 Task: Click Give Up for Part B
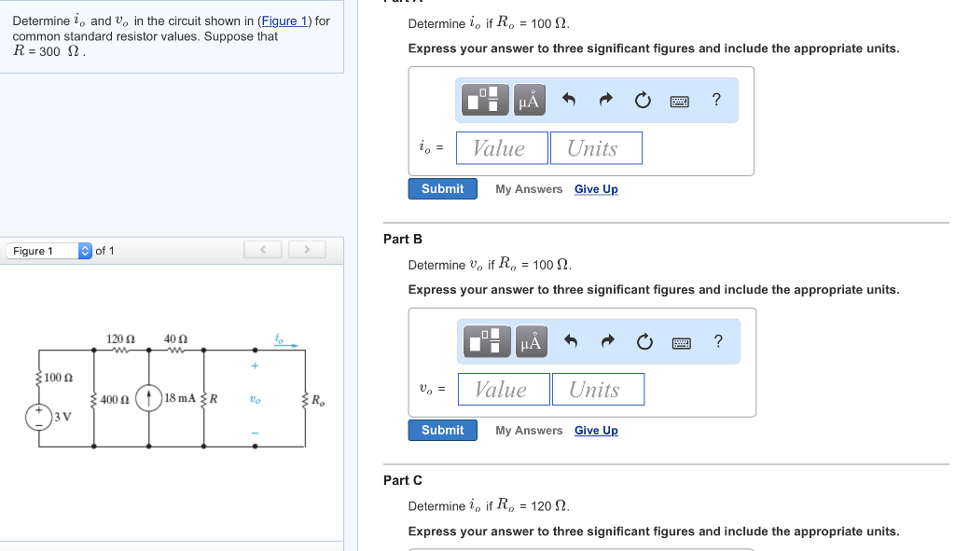click(x=595, y=430)
